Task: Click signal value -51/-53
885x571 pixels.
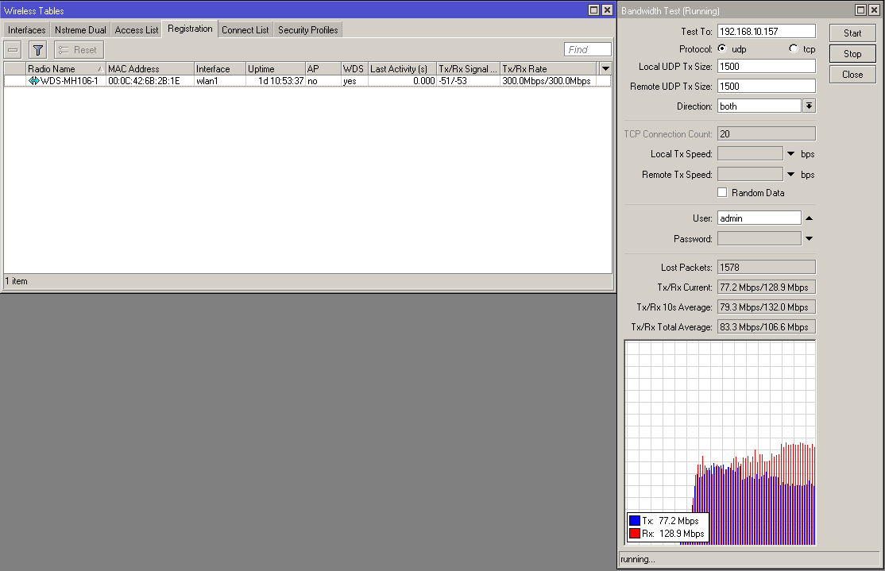Action: pos(453,81)
